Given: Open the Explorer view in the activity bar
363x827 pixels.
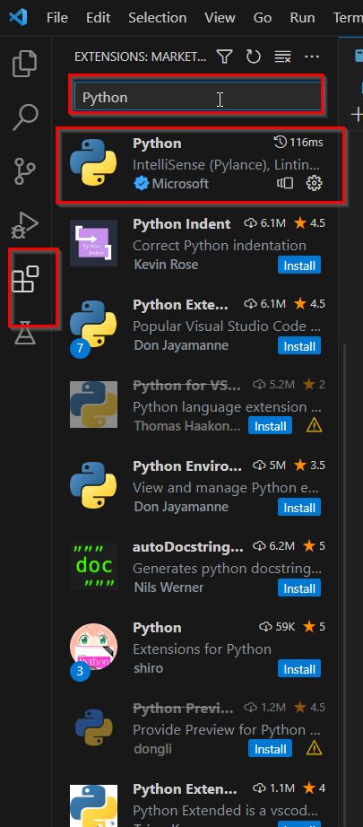Looking at the screenshot, I should pyautogui.click(x=25, y=64).
